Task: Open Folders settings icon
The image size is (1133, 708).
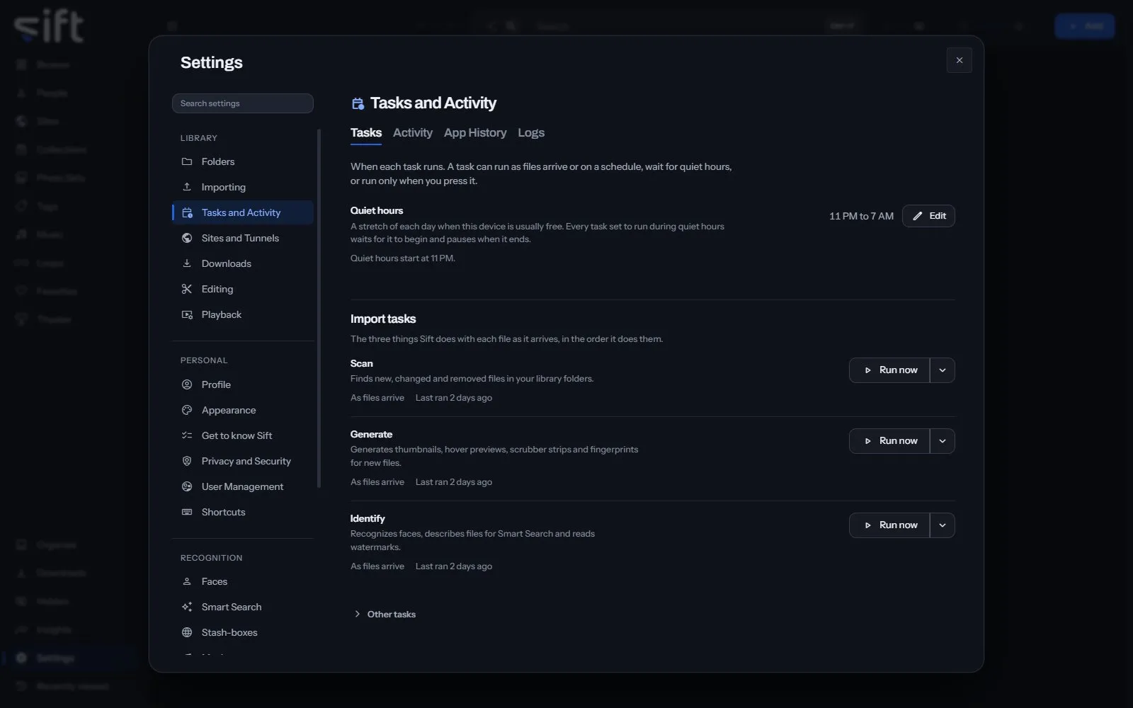Action: [x=187, y=161]
